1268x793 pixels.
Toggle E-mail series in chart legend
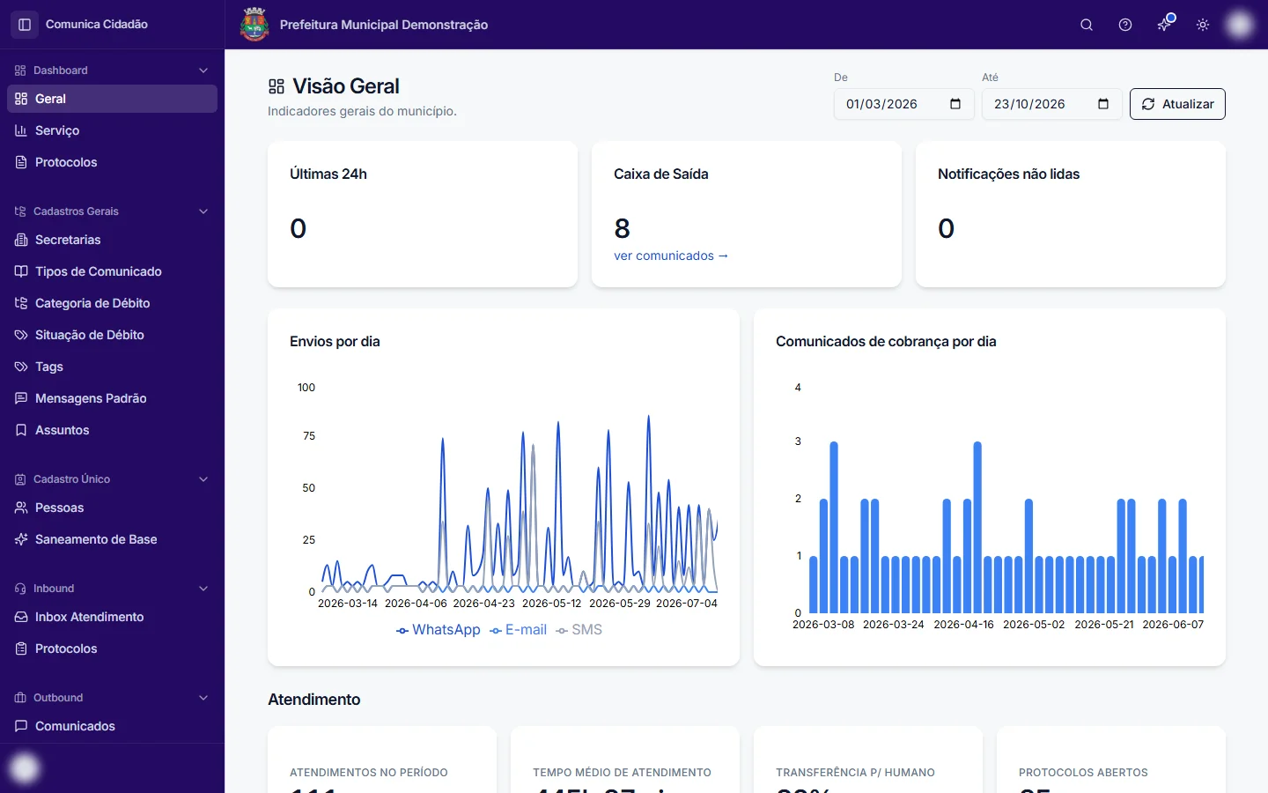point(519,630)
